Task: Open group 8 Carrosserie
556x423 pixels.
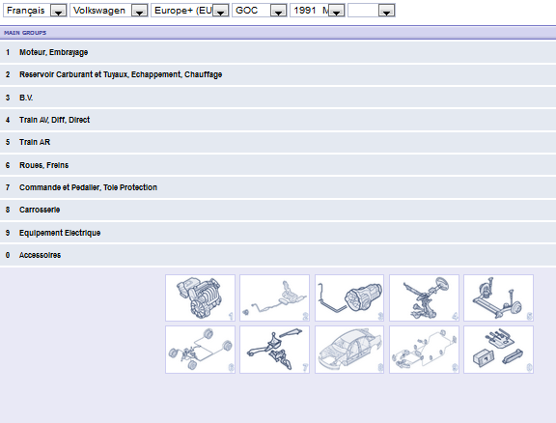Action: pyautogui.click(x=278, y=210)
